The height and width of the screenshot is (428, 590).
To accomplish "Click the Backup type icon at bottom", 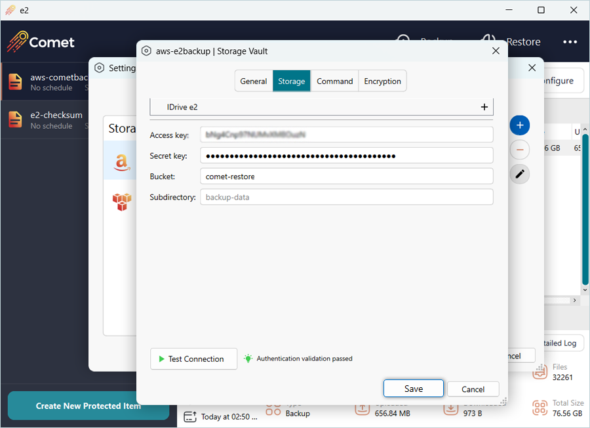I will pos(273,410).
